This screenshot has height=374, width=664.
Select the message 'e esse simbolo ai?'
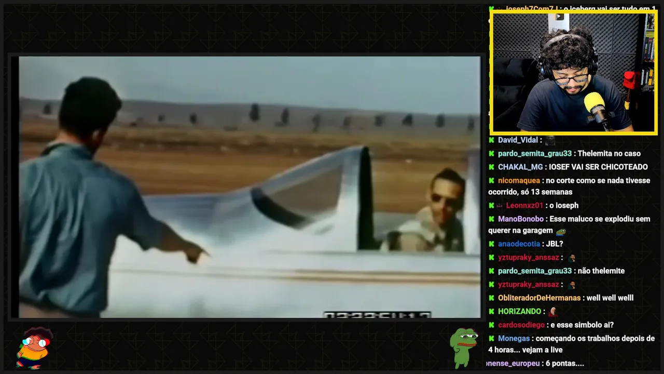[x=582, y=325]
